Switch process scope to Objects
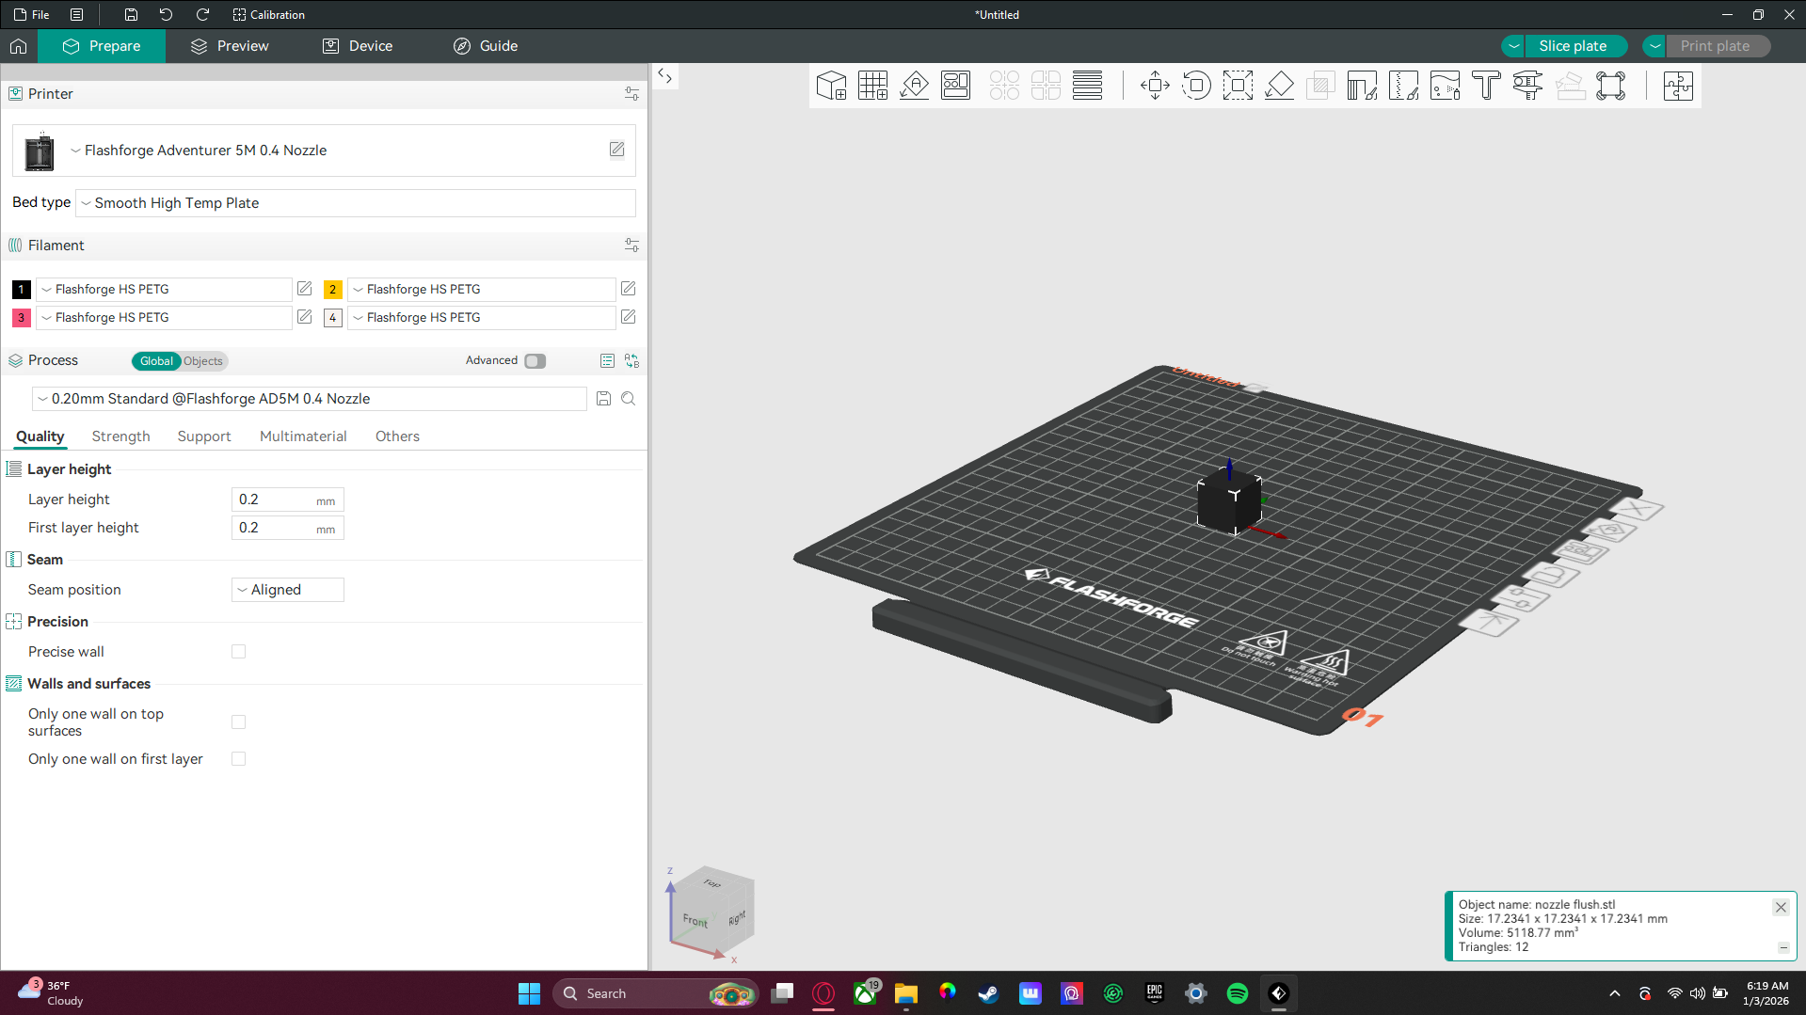The height and width of the screenshot is (1015, 1806). pos(203,361)
